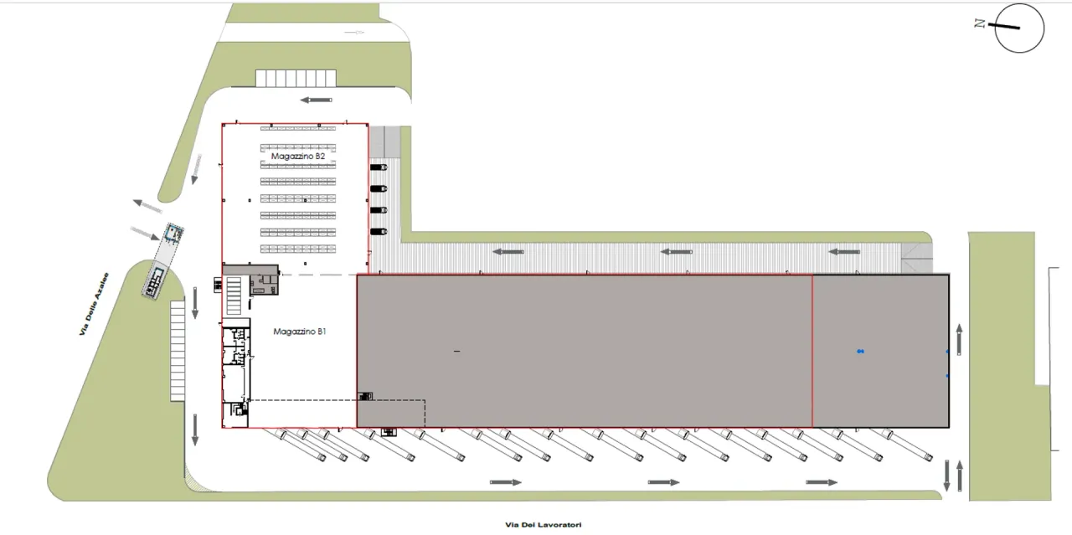Select the dashed rectangle outline inside Magazzino B1
Screen dimensions: 1072x535
tap(337, 414)
